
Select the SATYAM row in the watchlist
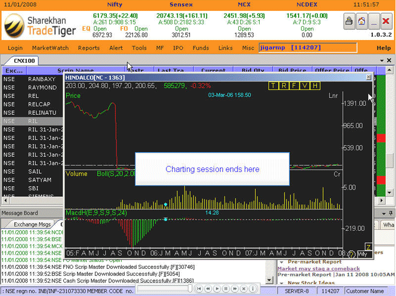coord(32,180)
